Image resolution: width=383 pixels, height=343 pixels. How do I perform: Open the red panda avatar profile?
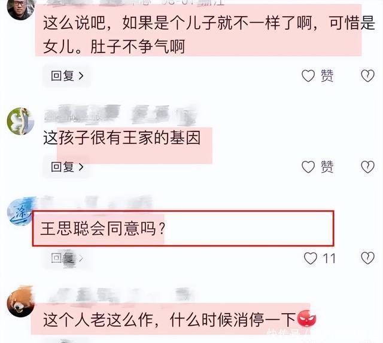tap(20, 302)
